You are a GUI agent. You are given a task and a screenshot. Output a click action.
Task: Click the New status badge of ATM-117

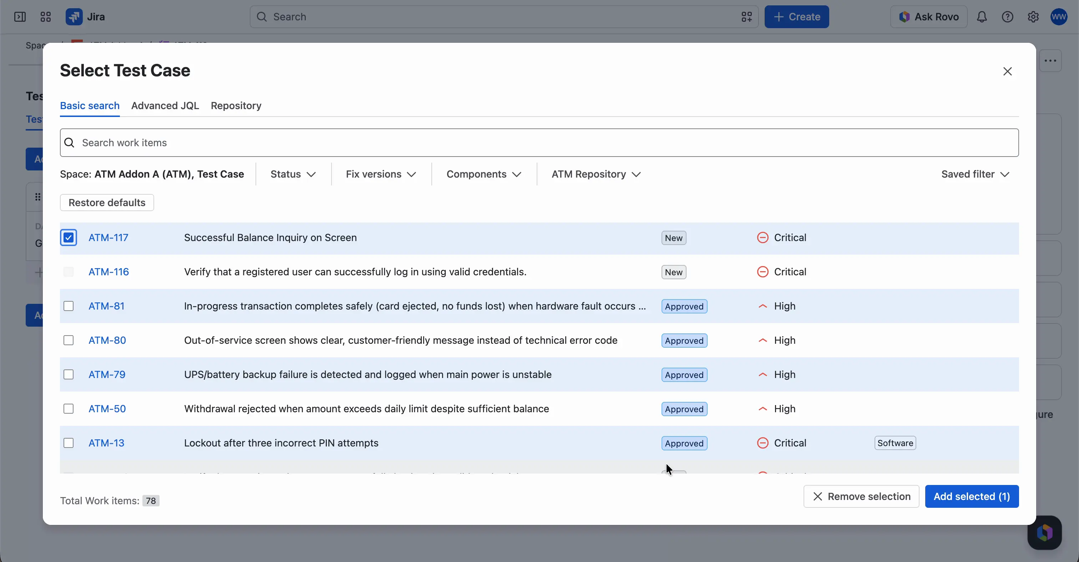[674, 238]
